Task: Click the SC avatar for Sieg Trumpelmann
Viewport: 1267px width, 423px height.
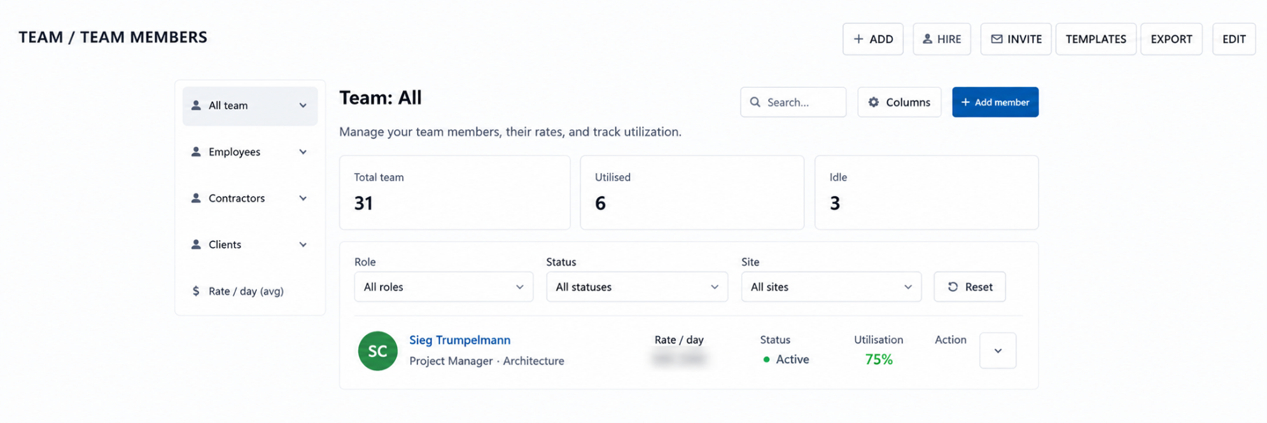Action: 378,351
